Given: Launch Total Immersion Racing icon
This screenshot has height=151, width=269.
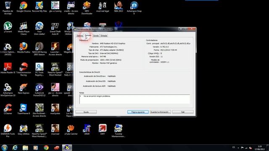Looking at the screenshot, I should point(24,69).
